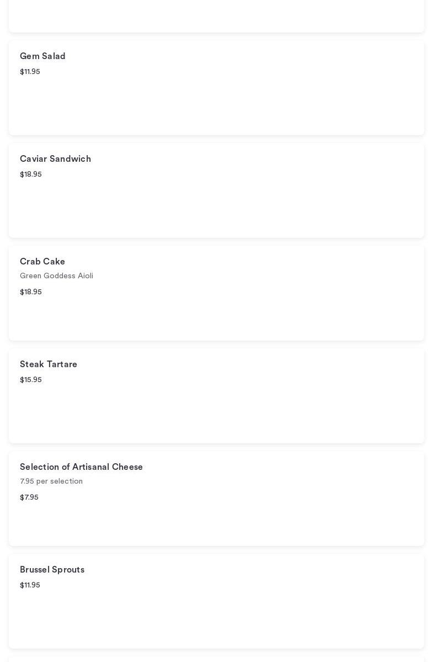Choose the Steak Tartare title
This screenshot has width=433, height=662.
(x=49, y=364)
